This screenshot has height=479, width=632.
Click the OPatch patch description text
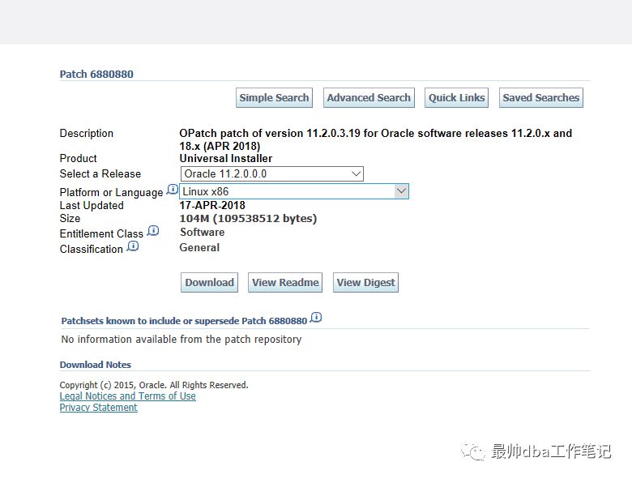point(376,139)
